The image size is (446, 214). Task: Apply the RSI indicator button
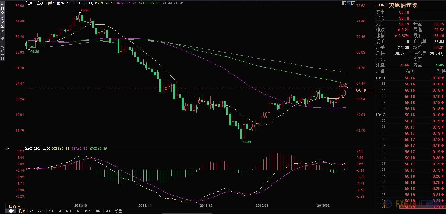point(78,211)
